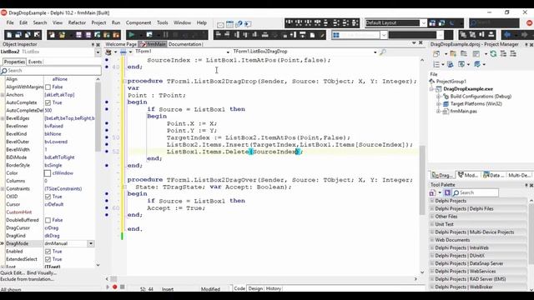Click the magnifier icon in the editor navigation bar

383,52
